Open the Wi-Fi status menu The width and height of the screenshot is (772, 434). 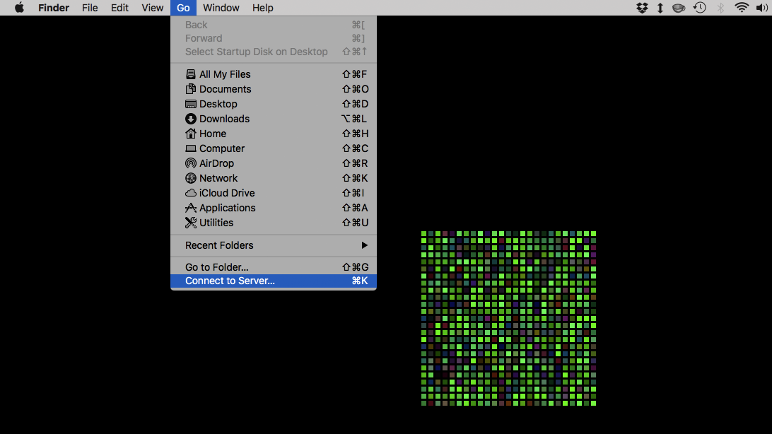(x=742, y=8)
